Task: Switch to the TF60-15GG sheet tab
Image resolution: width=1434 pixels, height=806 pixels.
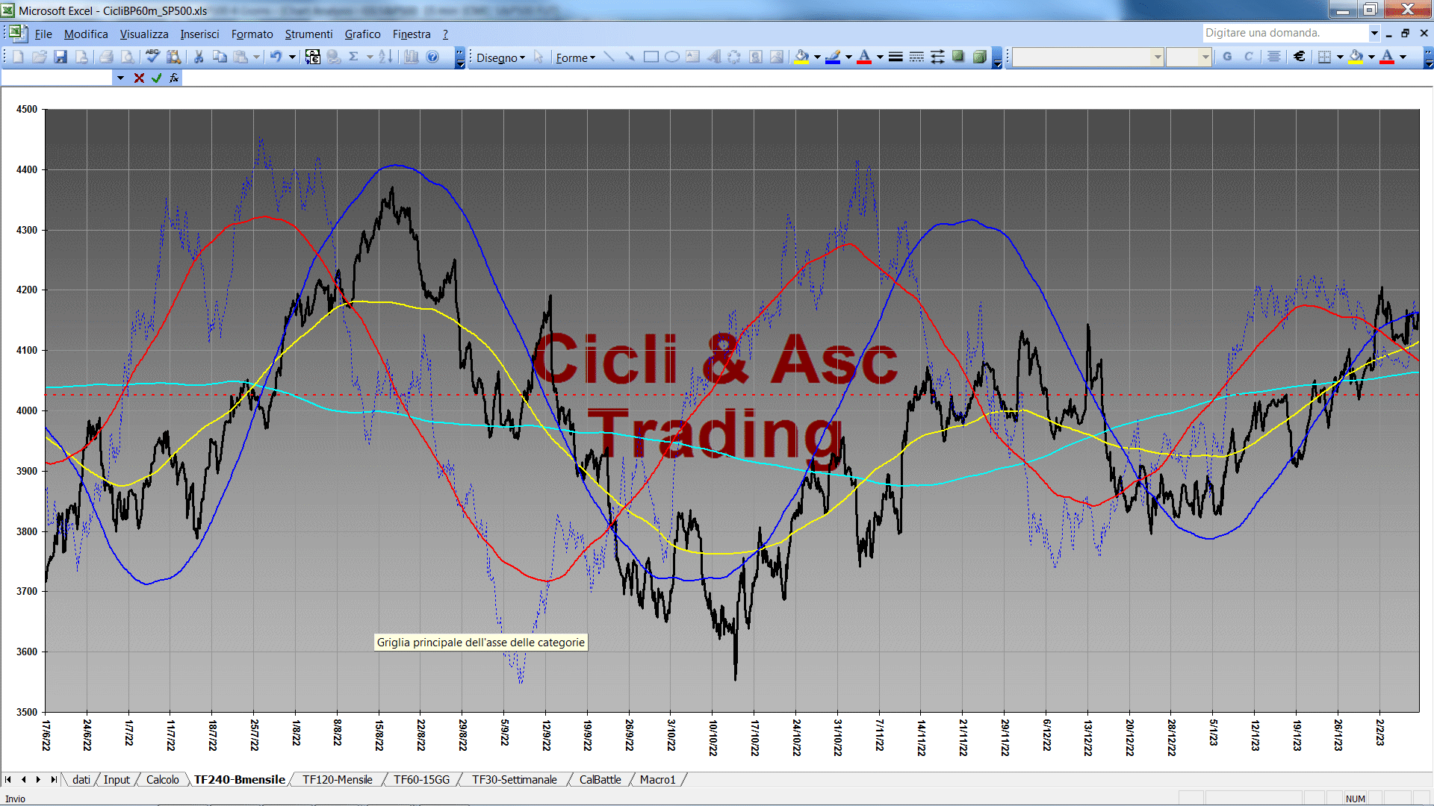Action: click(x=421, y=779)
